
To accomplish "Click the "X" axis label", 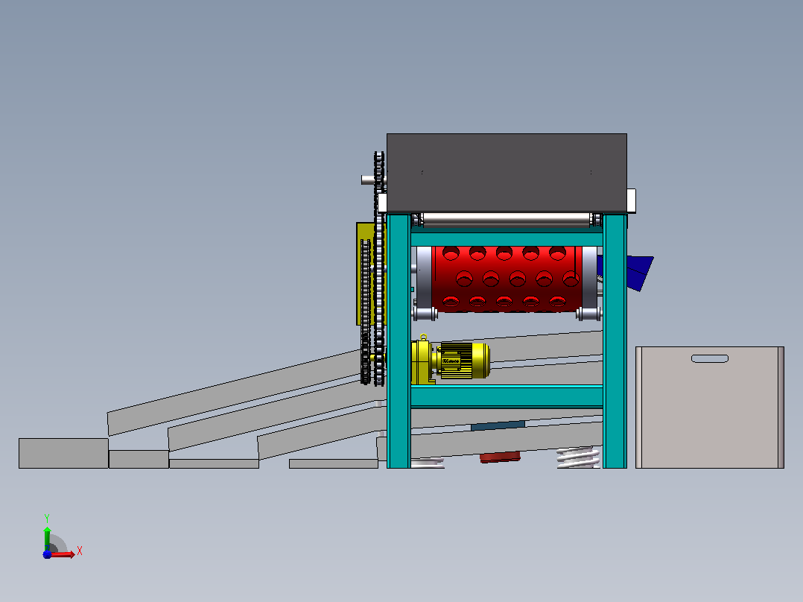I will [x=80, y=551].
